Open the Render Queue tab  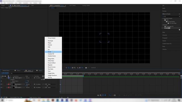coord(6,71)
